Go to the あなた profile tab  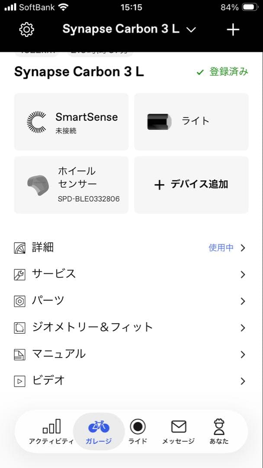219,432
